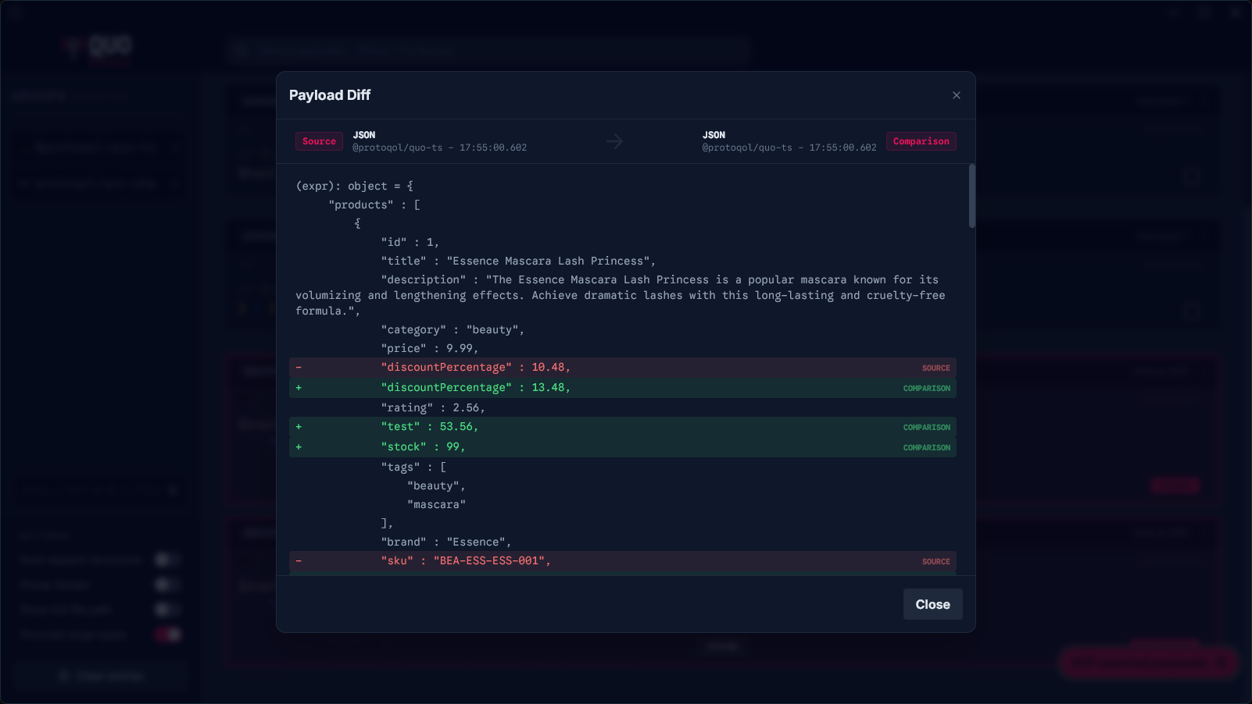The height and width of the screenshot is (704, 1252).
Task: Click the SOURCE tag on the discountPercentage row
Action: coord(936,368)
